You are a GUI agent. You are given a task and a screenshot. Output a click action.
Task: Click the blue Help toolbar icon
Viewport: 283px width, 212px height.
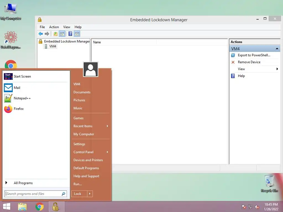(70, 34)
